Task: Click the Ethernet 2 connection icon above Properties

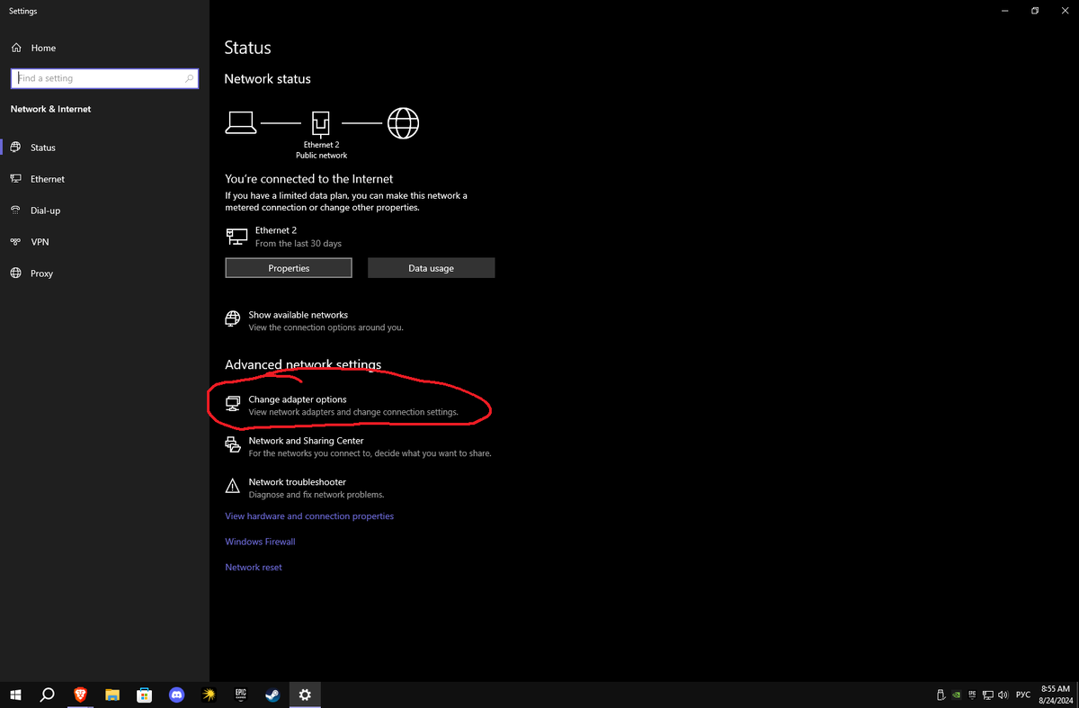Action: [236, 237]
